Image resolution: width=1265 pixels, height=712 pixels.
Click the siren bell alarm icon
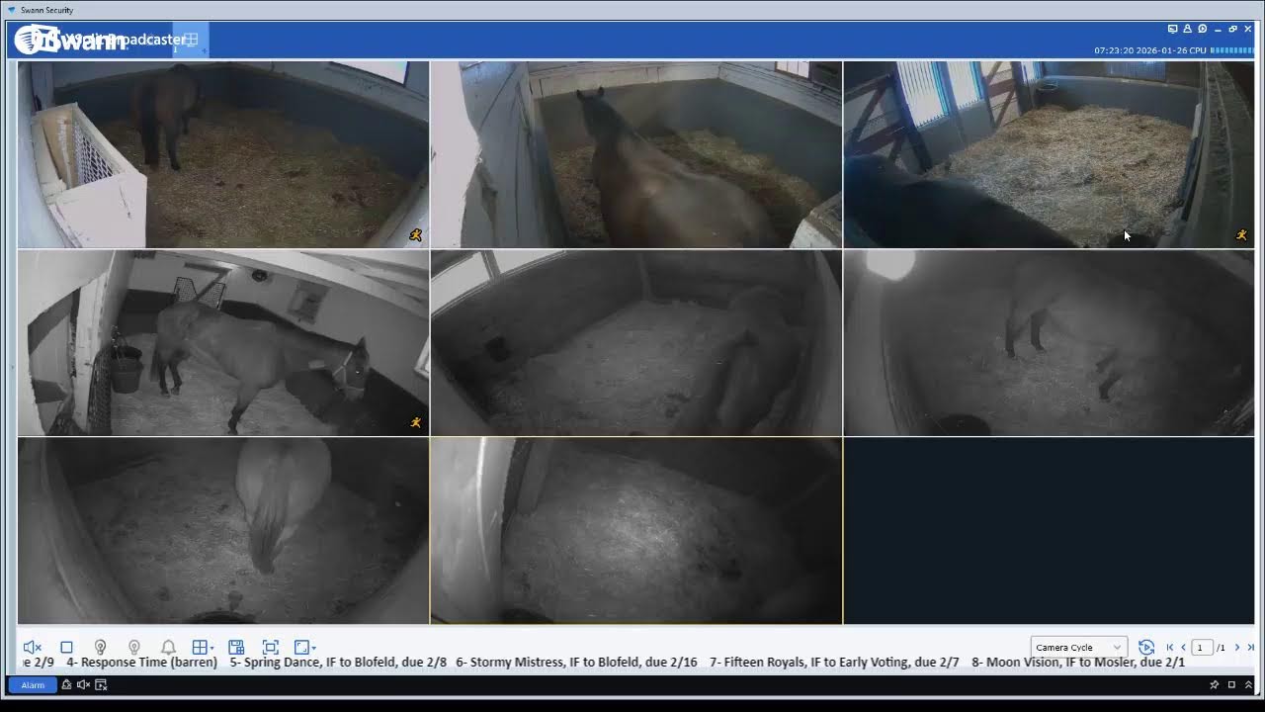tap(168, 647)
